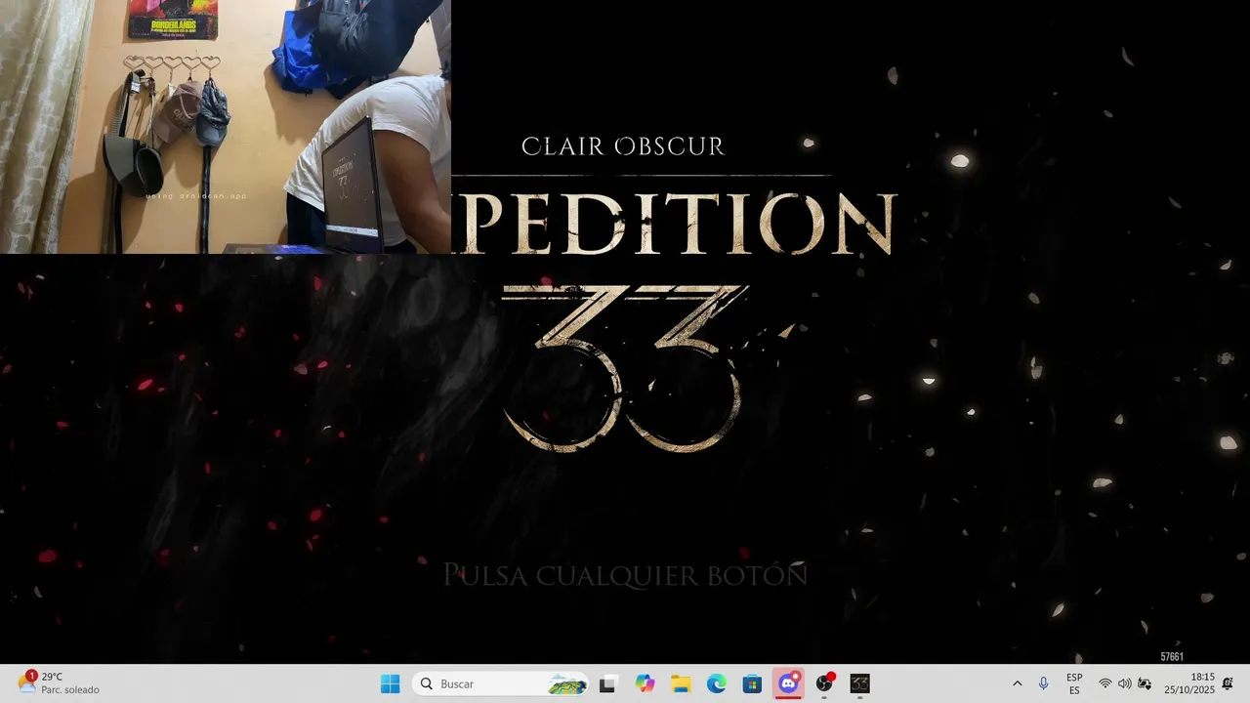Open the weather widget showing 29°C
This screenshot has width=1250, height=703.
click(59, 683)
